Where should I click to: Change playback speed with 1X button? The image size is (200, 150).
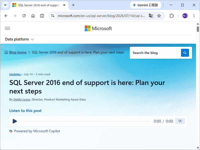click(180, 121)
